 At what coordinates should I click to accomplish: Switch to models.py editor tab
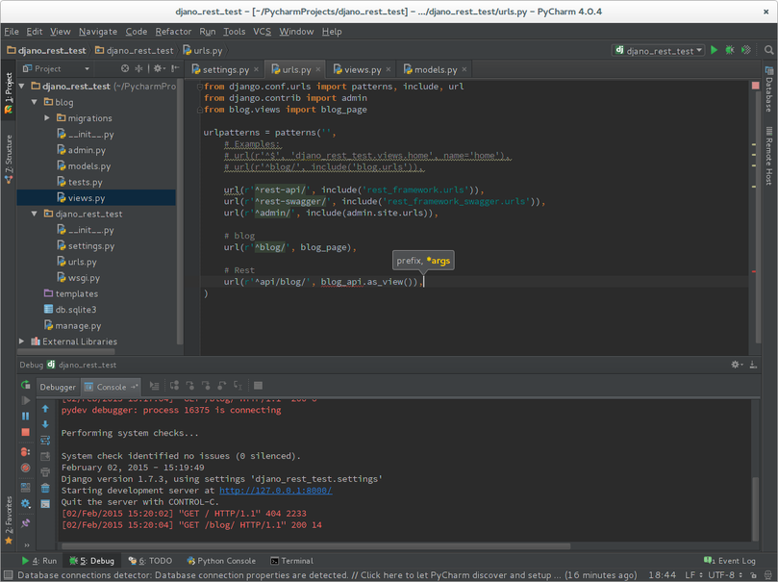[x=435, y=69]
